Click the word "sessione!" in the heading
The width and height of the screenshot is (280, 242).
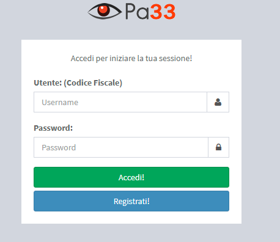(x=175, y=59)
